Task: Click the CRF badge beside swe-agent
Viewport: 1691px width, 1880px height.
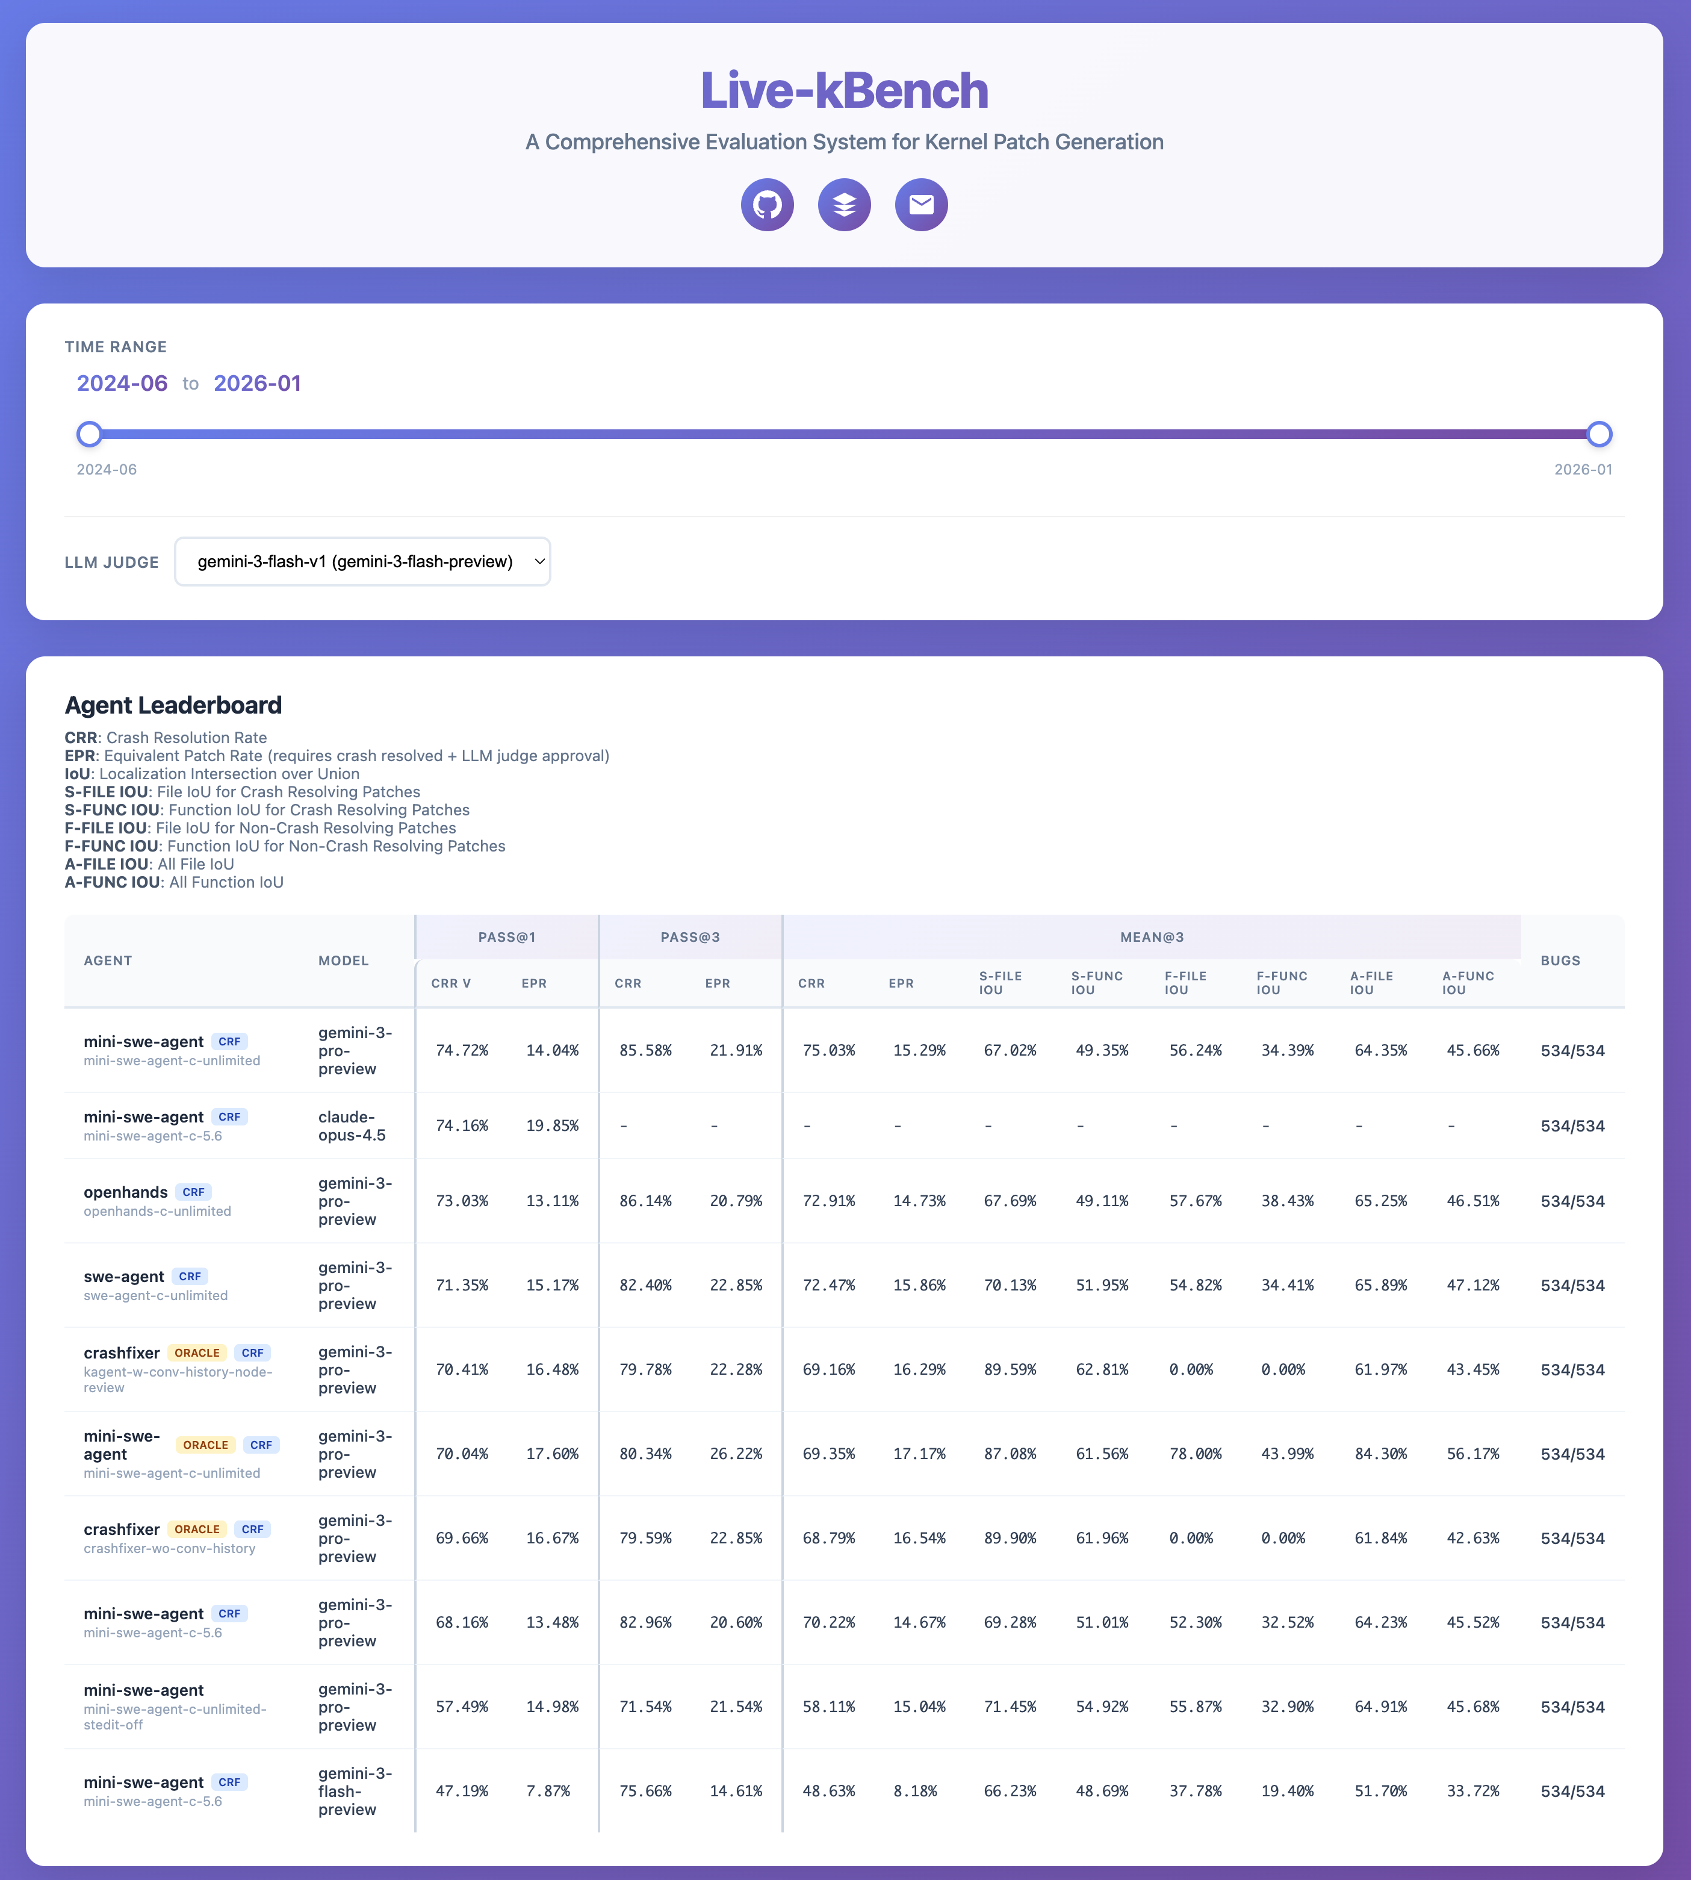Action: point(190,1277)
